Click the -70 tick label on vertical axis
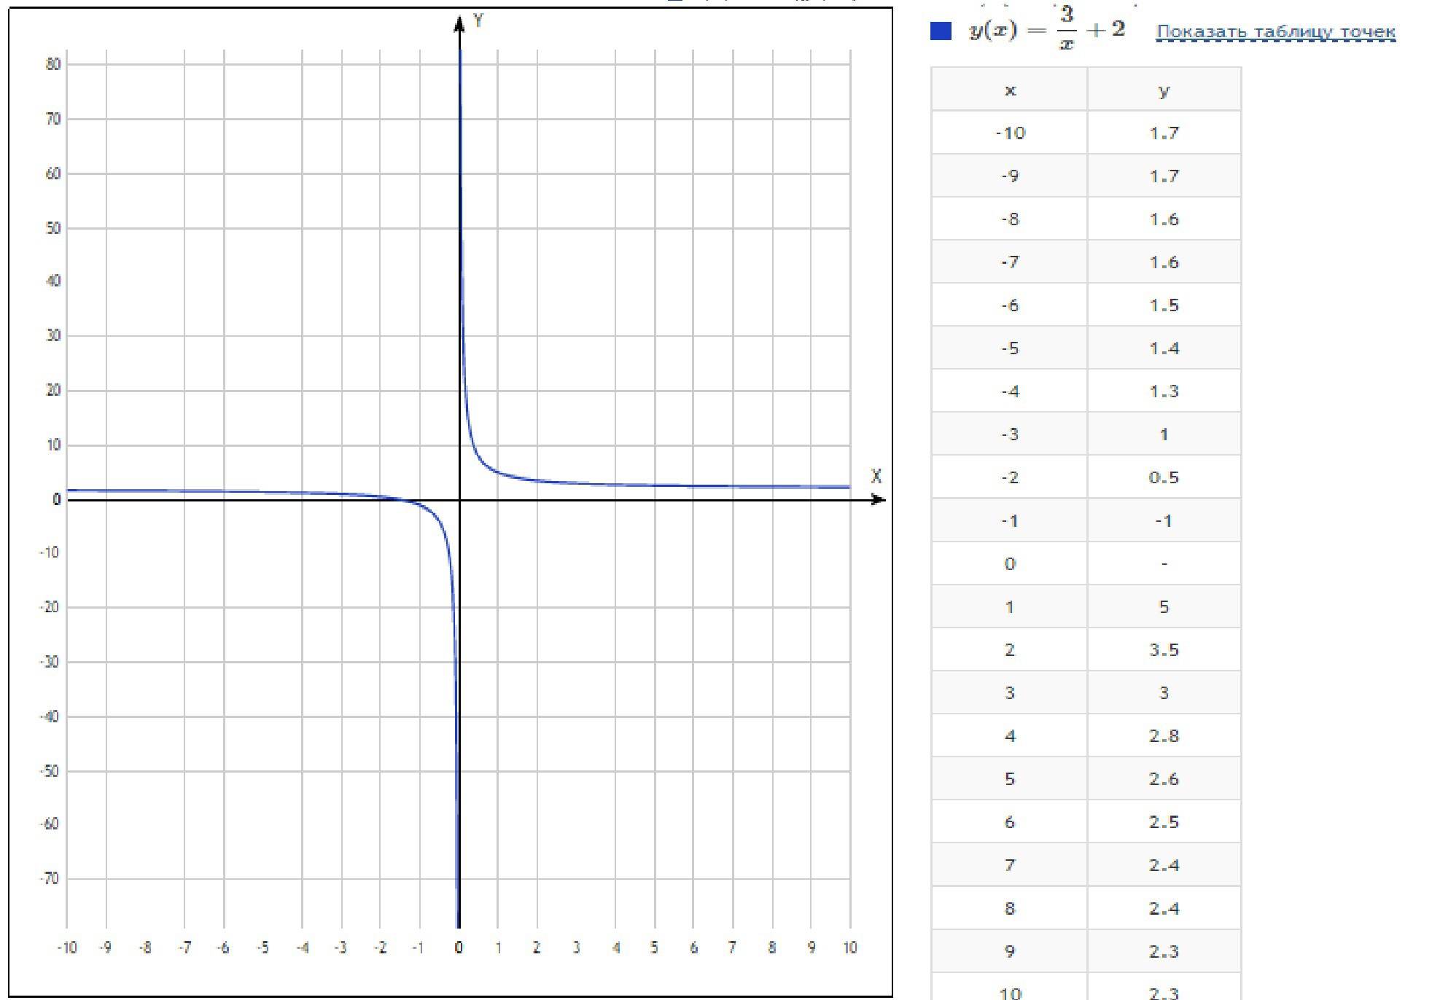This screenshot has width=1432, height=1000. click(50, 878)
